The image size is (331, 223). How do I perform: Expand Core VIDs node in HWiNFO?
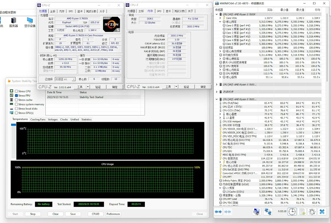coord(220,18)
